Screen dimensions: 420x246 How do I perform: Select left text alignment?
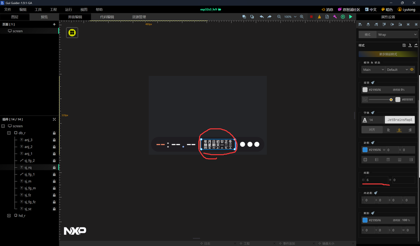[x=388, y=130]
